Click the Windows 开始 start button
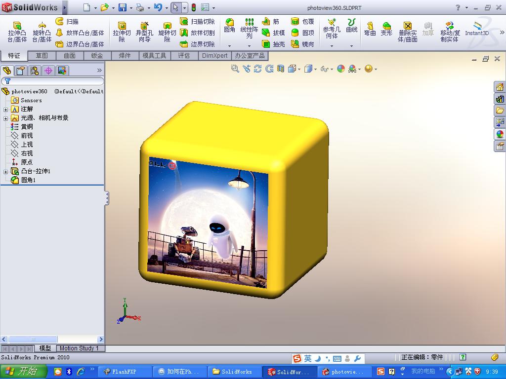 23,371
